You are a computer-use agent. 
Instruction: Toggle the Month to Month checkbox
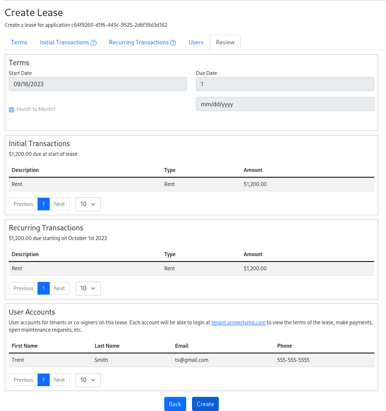(12, 110)
